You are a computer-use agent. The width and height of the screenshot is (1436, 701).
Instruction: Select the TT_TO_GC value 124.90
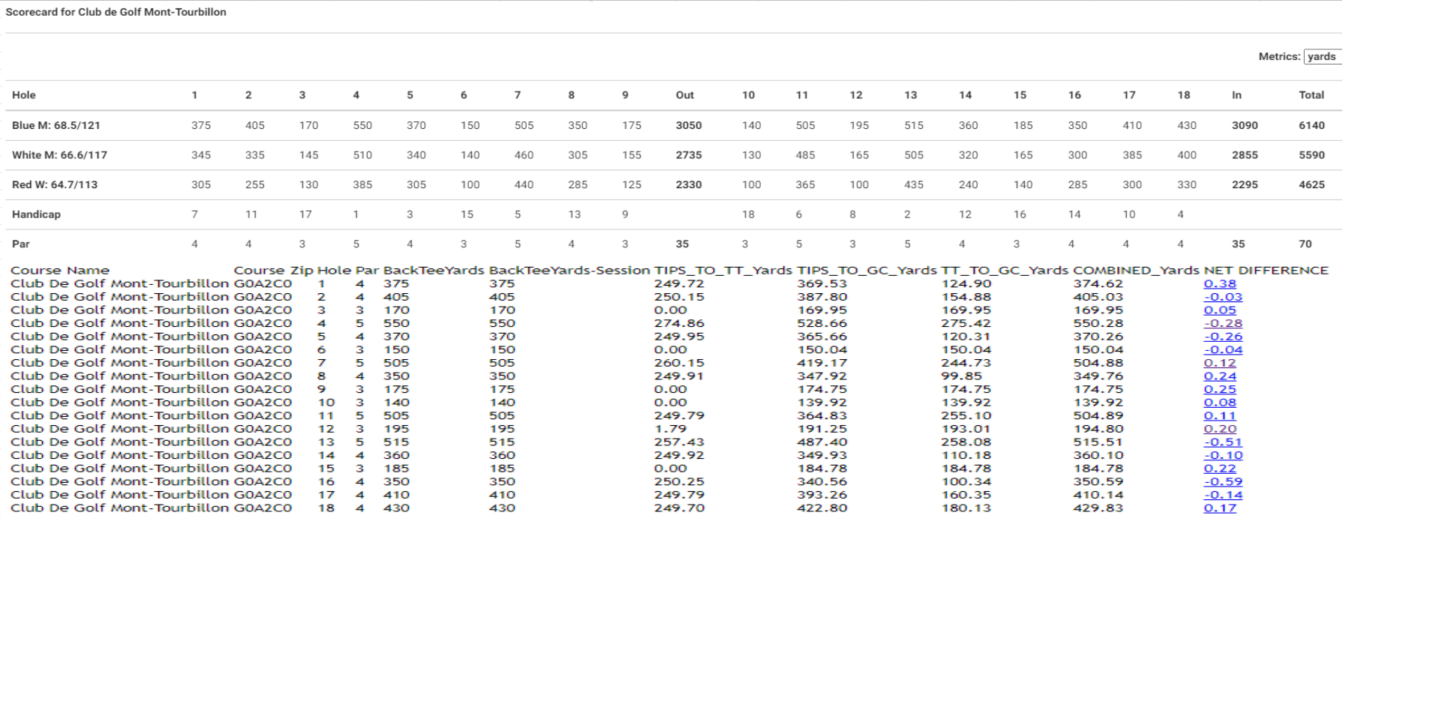pos(966,283)
